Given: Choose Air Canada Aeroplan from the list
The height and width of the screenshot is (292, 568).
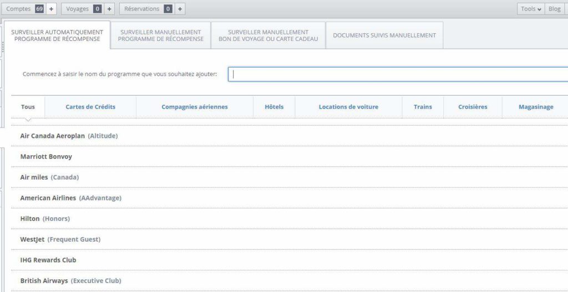Looking at the screenshot, I should pos(69,136).
